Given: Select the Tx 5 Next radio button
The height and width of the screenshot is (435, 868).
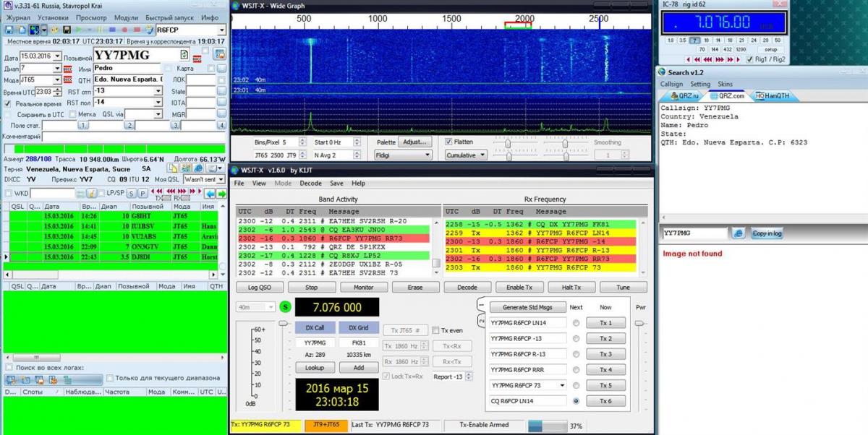Looking at the screenshot, I should 576,385.
